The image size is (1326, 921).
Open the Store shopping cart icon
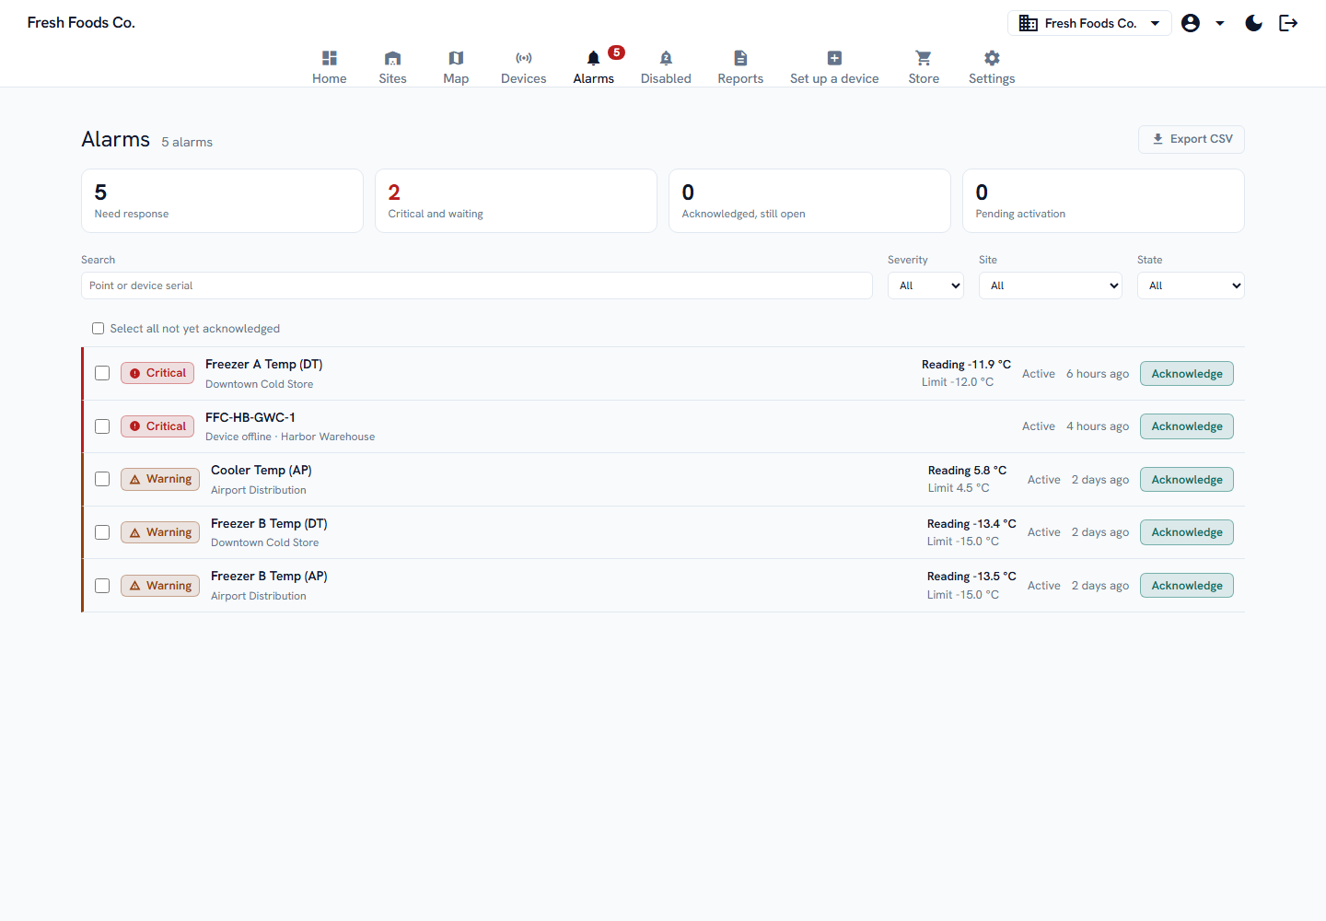tap(924, 58)
